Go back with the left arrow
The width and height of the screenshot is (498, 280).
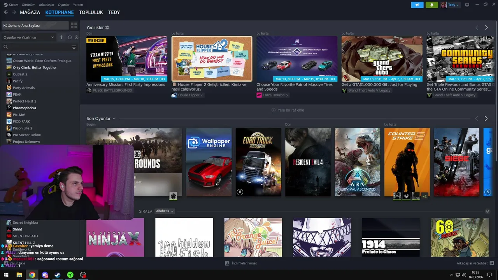tap(6, 12)
